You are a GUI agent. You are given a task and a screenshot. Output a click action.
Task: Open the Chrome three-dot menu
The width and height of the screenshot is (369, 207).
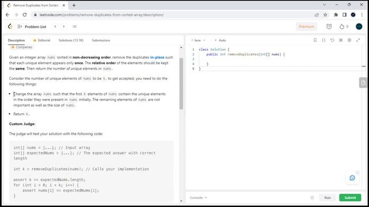(x=362, y=14)
